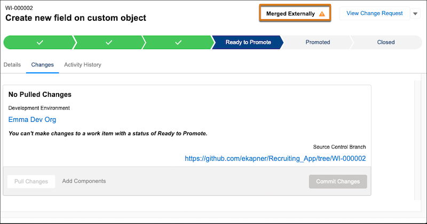Open the GitHub WI-000002 branch link
The width and height of the screenshot is (427, 224).
(275, 159)
